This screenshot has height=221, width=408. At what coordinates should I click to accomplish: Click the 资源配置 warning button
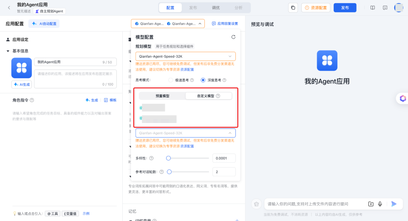[316, 8]
